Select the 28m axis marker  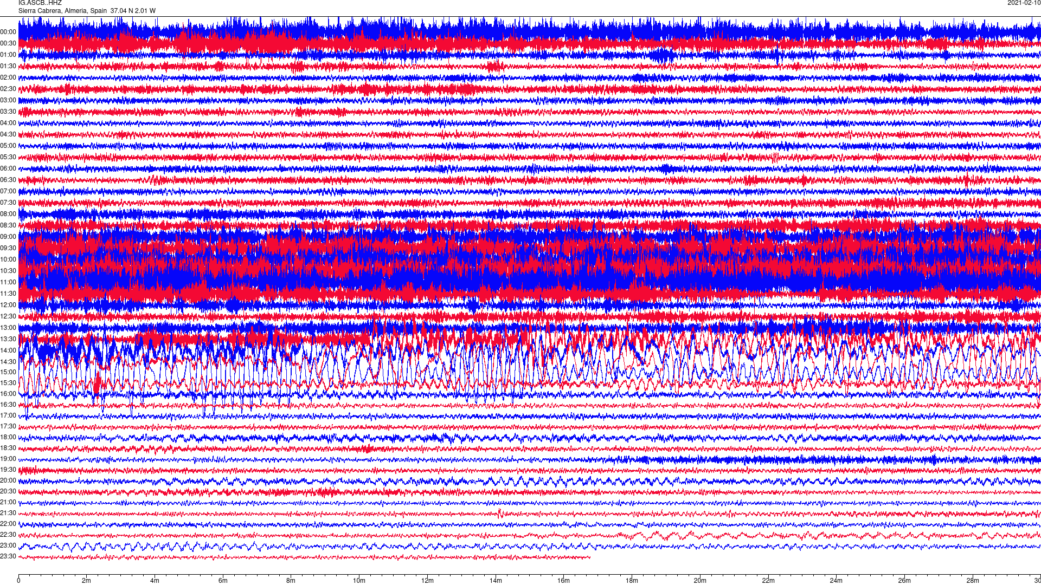coord(973,581)
